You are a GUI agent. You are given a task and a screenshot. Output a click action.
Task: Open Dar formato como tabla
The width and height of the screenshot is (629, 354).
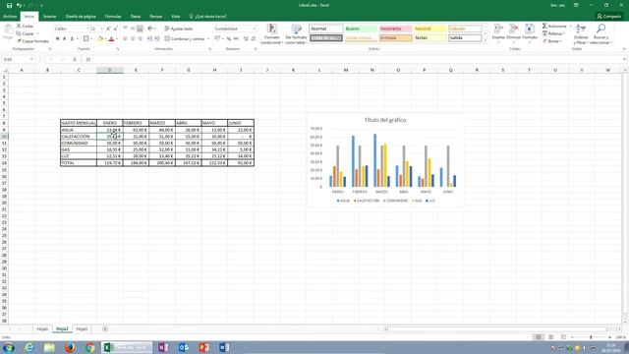(x=296, y=34)
